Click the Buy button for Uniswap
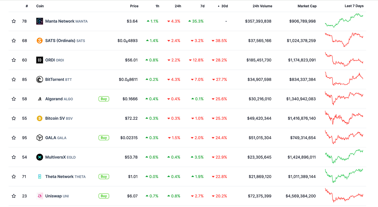The image size is (378, 207). pyautogui.click(x=104, y=196)
